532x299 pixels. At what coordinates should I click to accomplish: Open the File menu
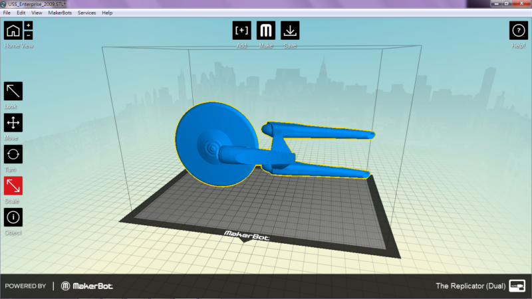pyautogui.click(x=7, y=13)
